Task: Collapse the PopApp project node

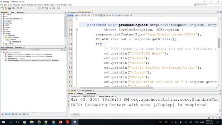Action: (x=1, y=33)
